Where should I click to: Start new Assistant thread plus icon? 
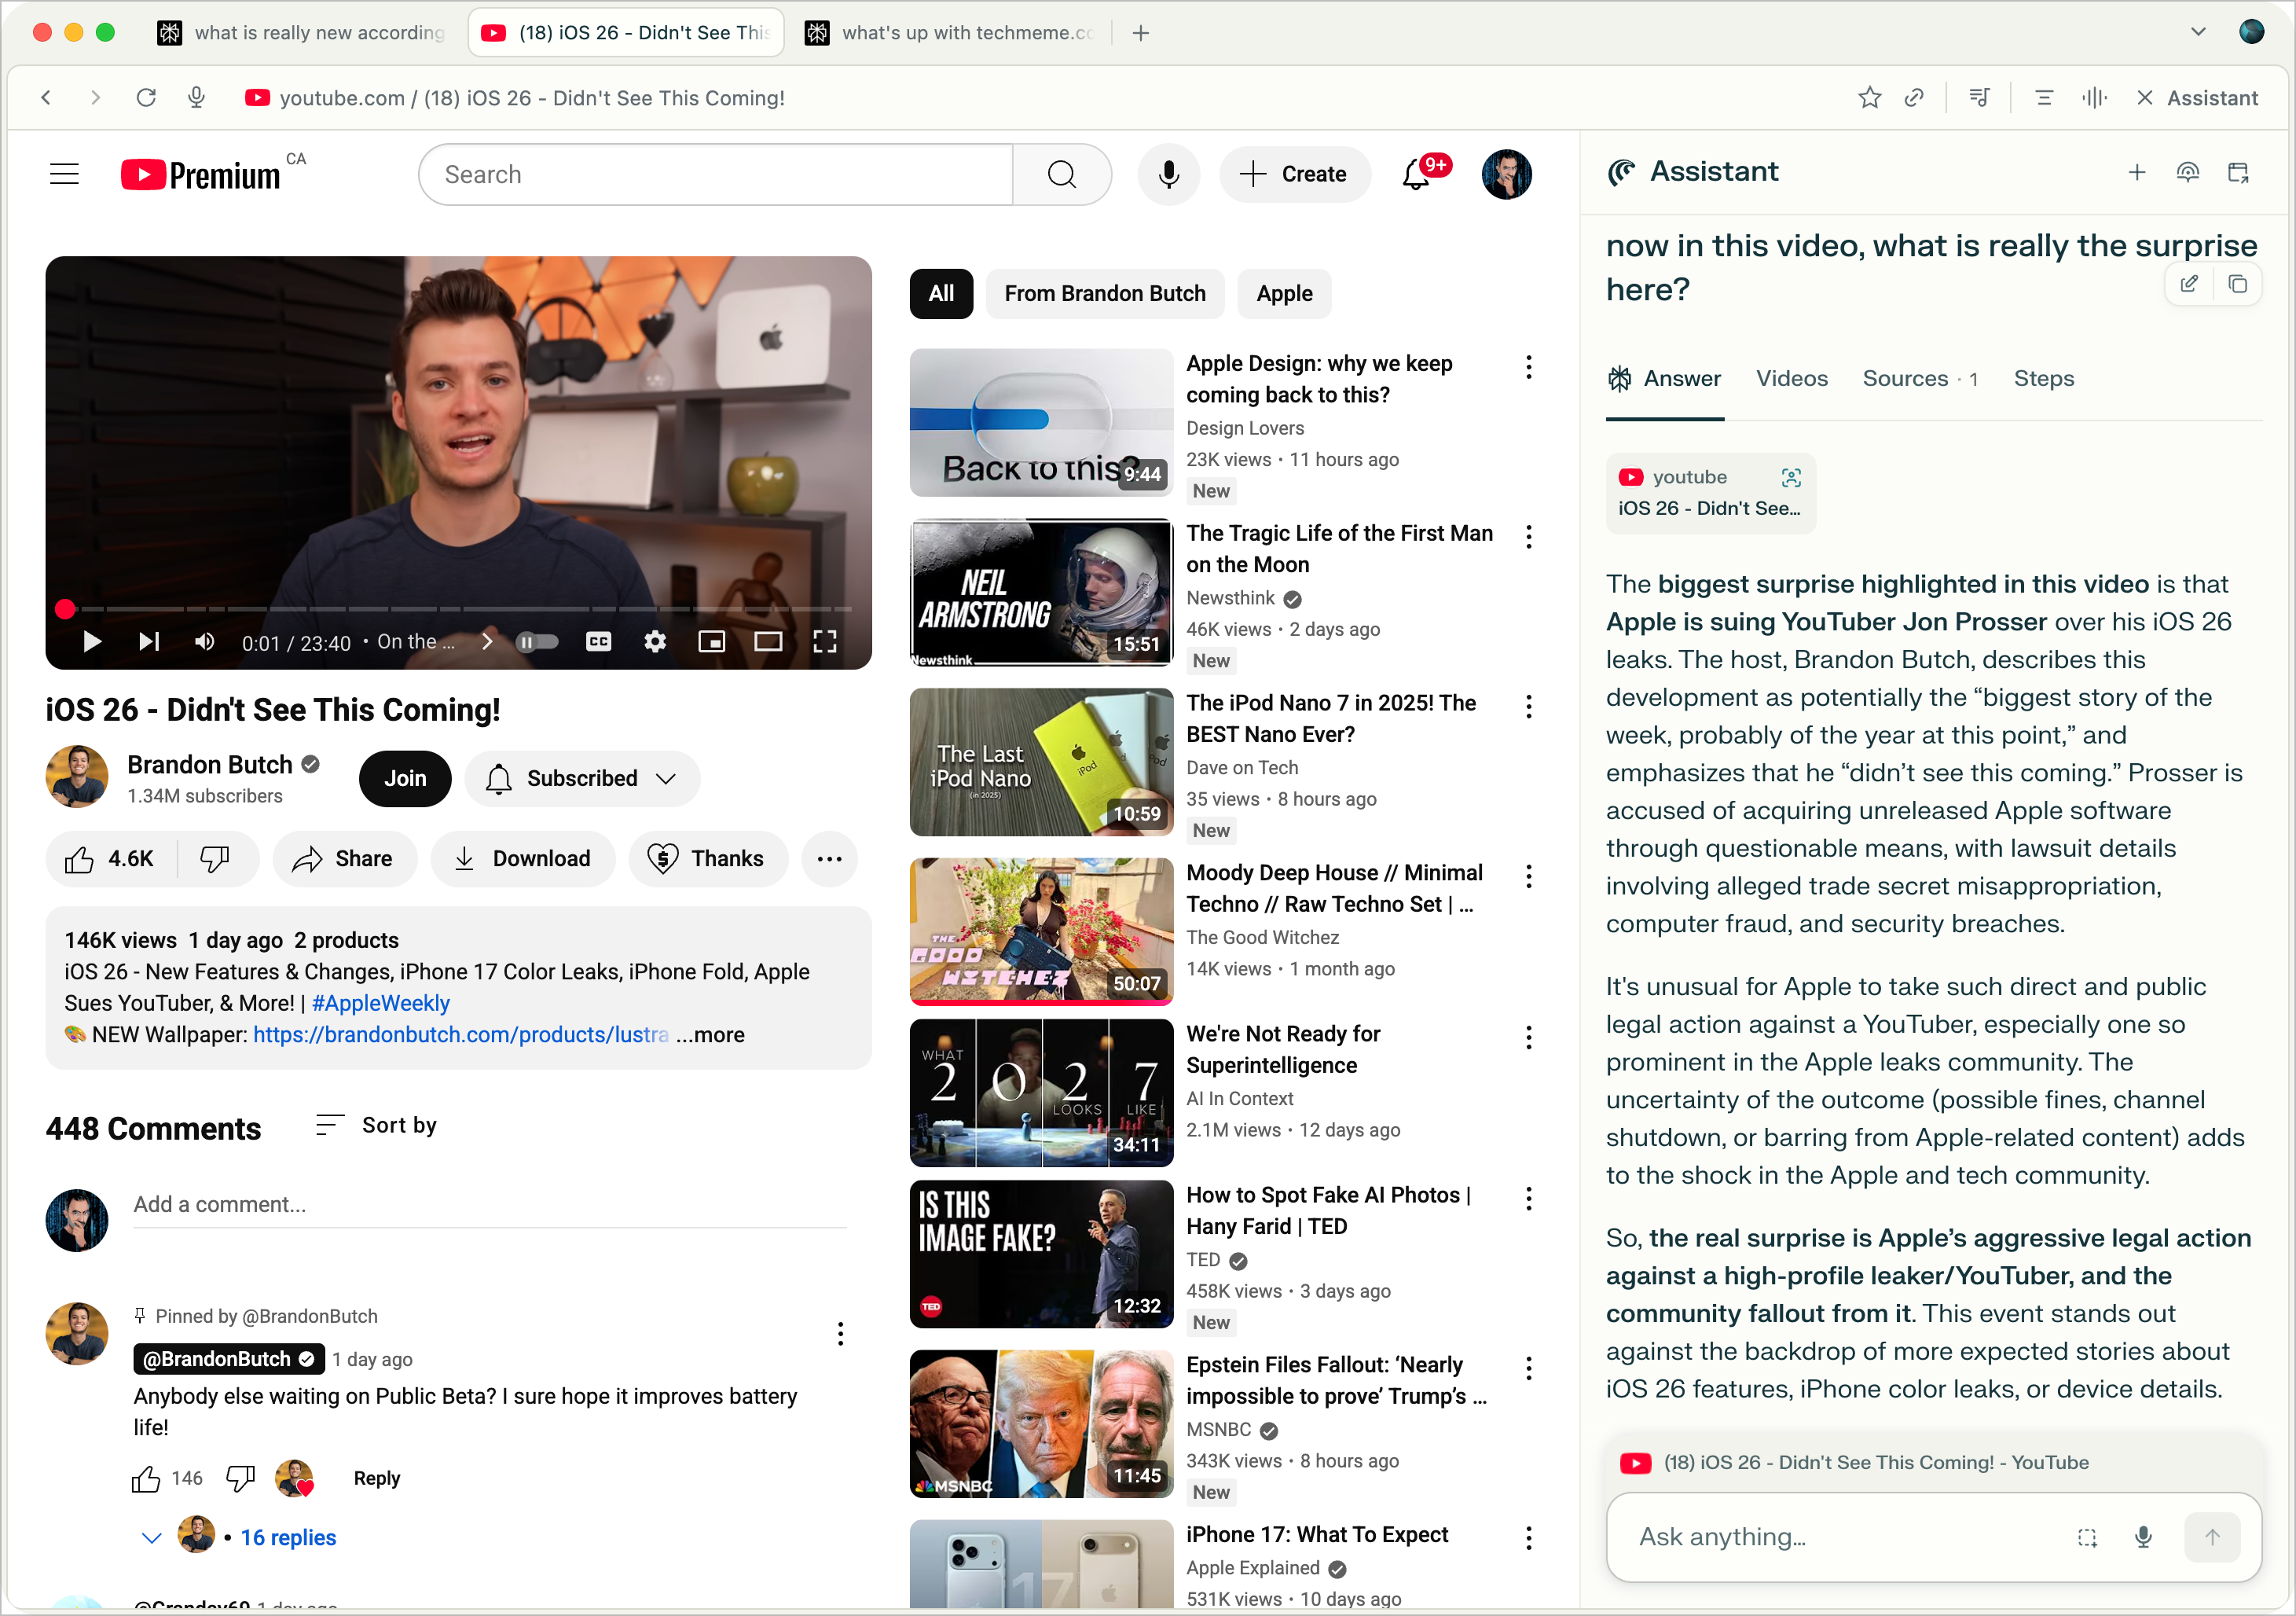(x=2137, y=172)
